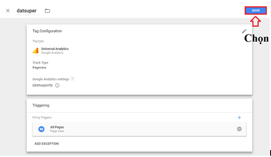Click the Universal Analytics tag type
Image resolution: width=271 pixels, height=157 pixels.
click(x=55, y=49)
